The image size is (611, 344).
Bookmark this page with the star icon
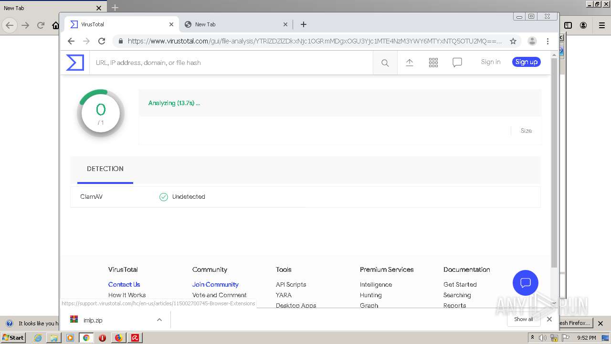pyautogui.click(x=513, y=41)
